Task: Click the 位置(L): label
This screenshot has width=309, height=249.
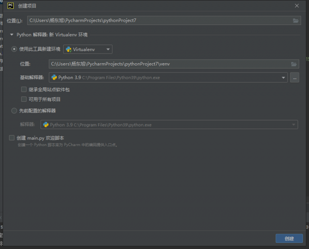Action: pos(14,21)
